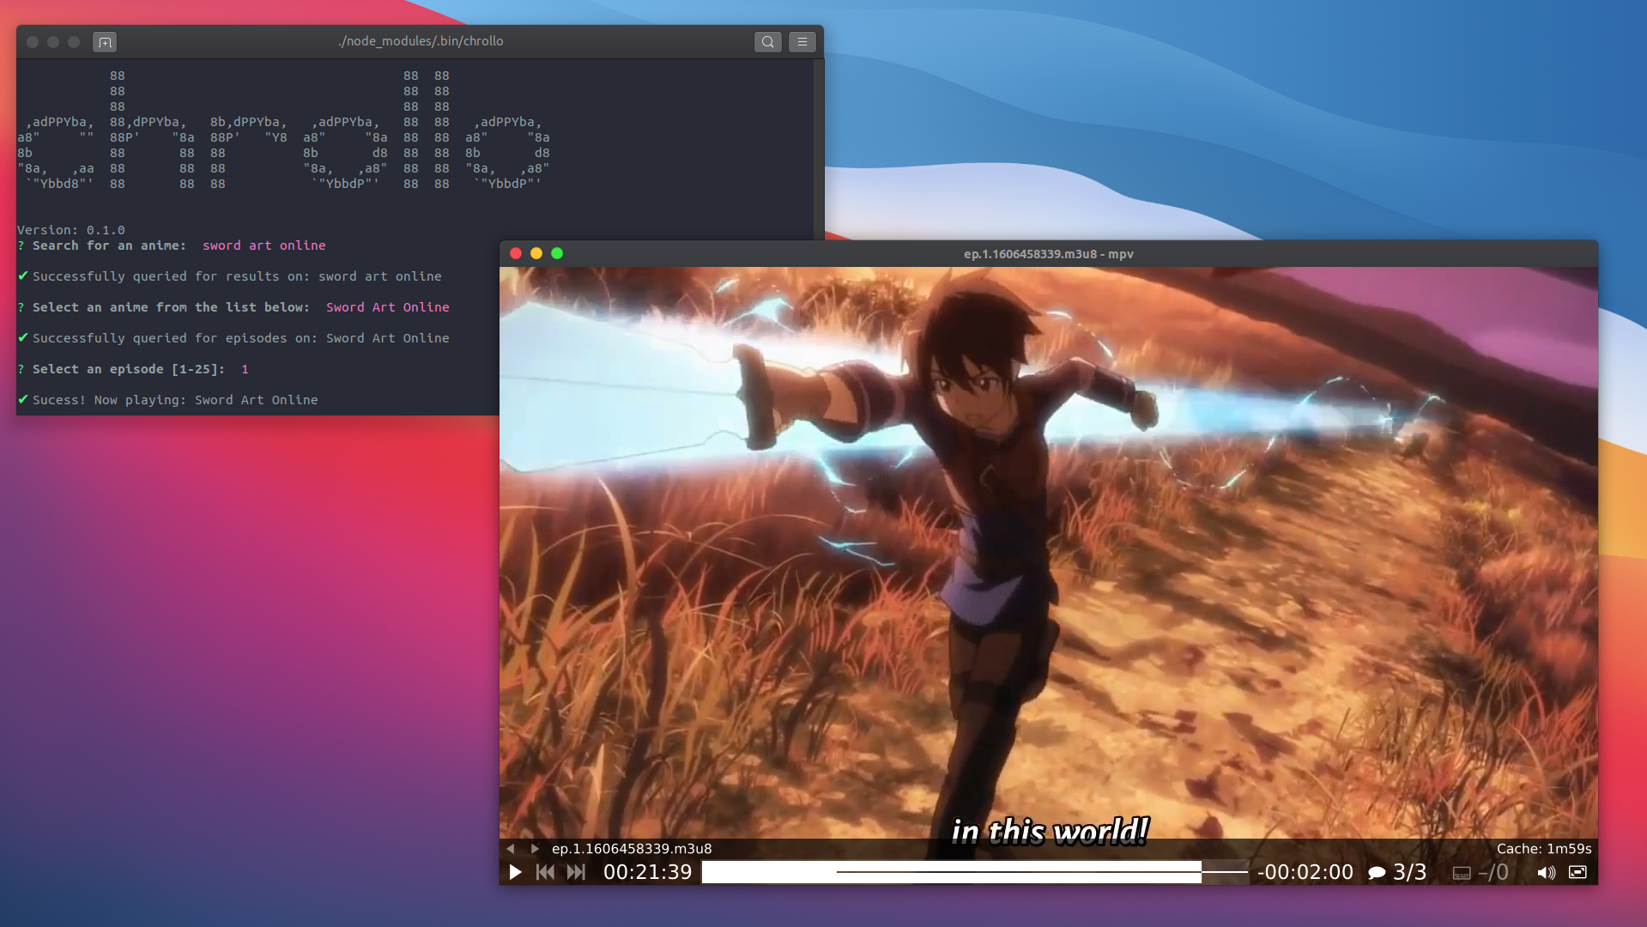This screenshot has height=927, width=1647.
Task: Mute the volume in mpv
Action: 1546,872
